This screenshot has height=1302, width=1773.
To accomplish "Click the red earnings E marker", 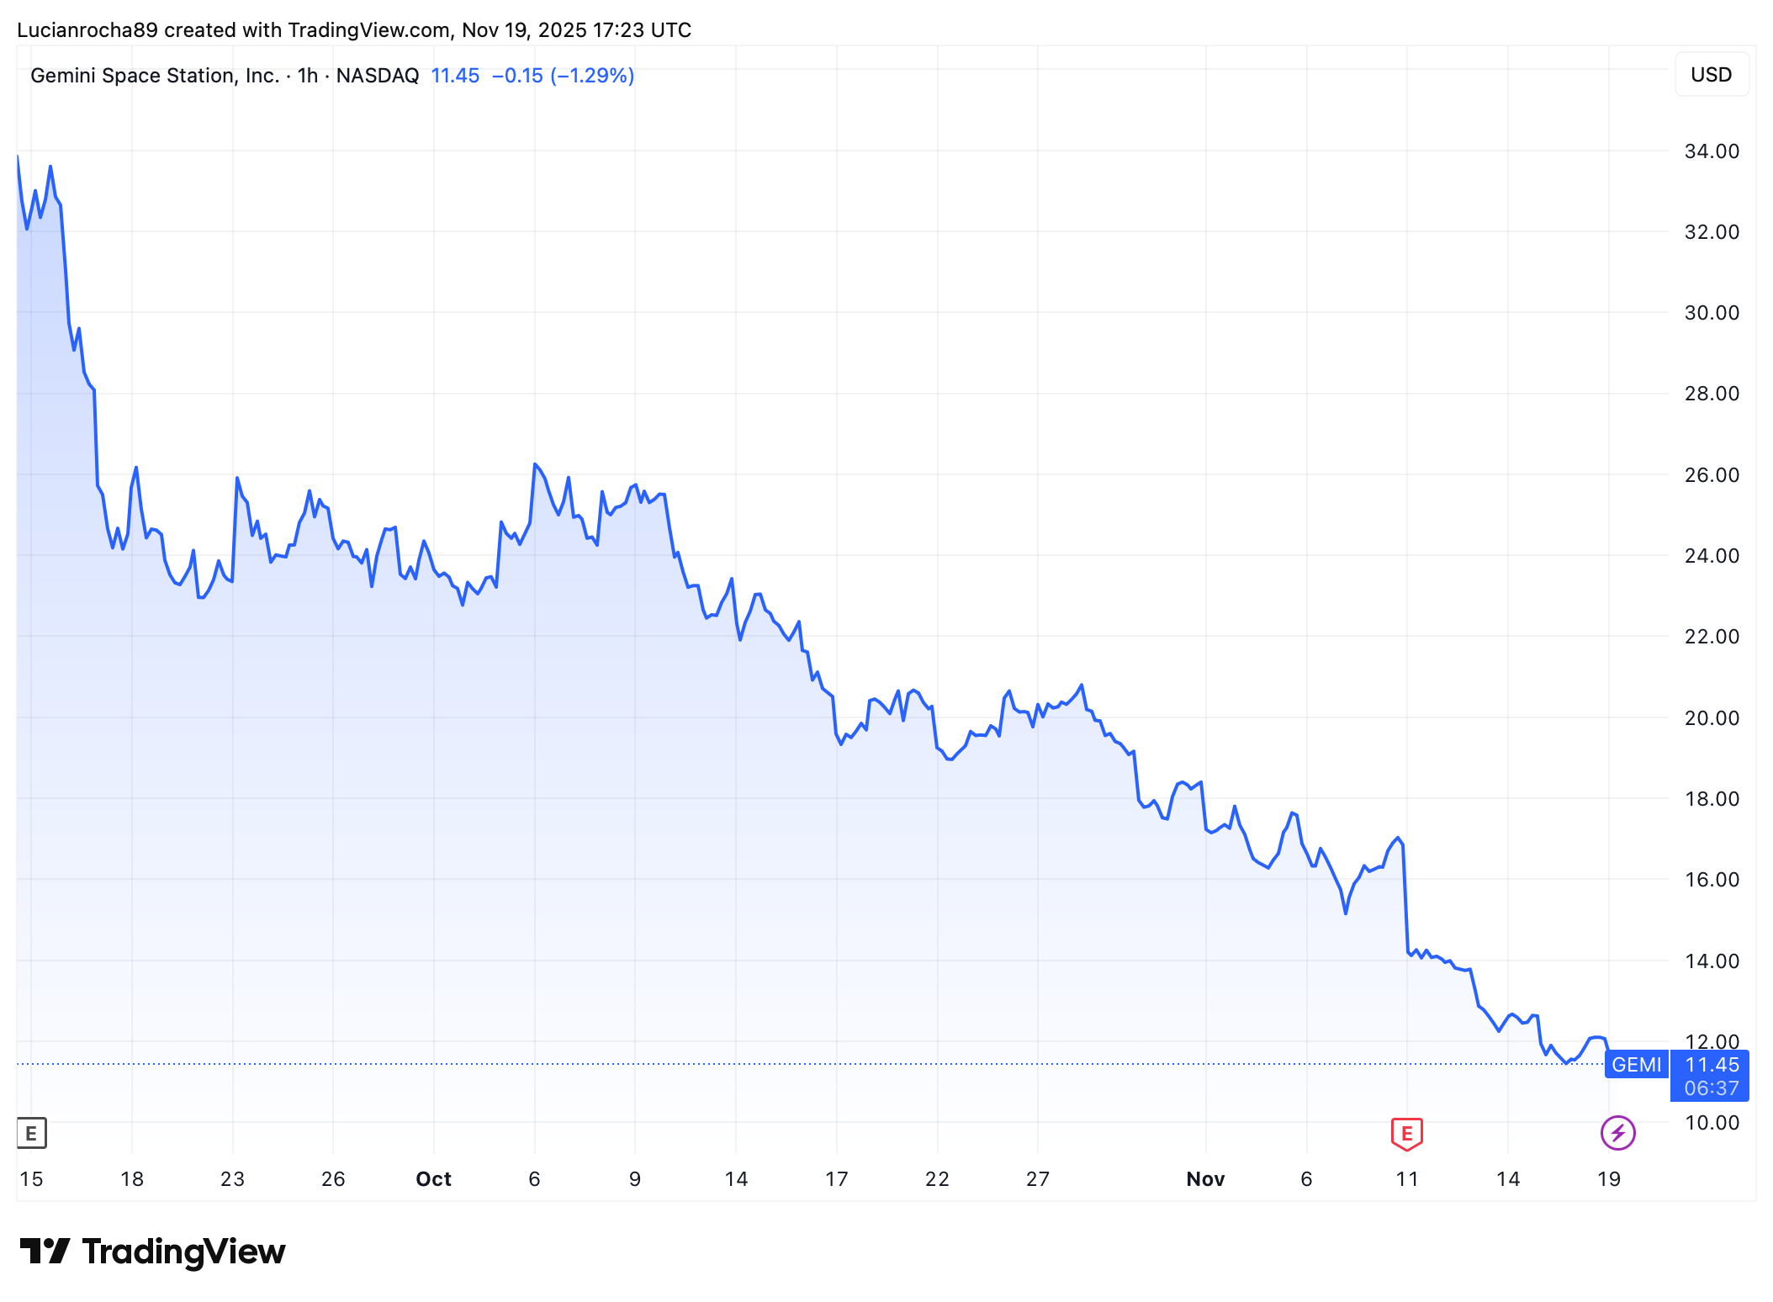I will 1406,1133.
